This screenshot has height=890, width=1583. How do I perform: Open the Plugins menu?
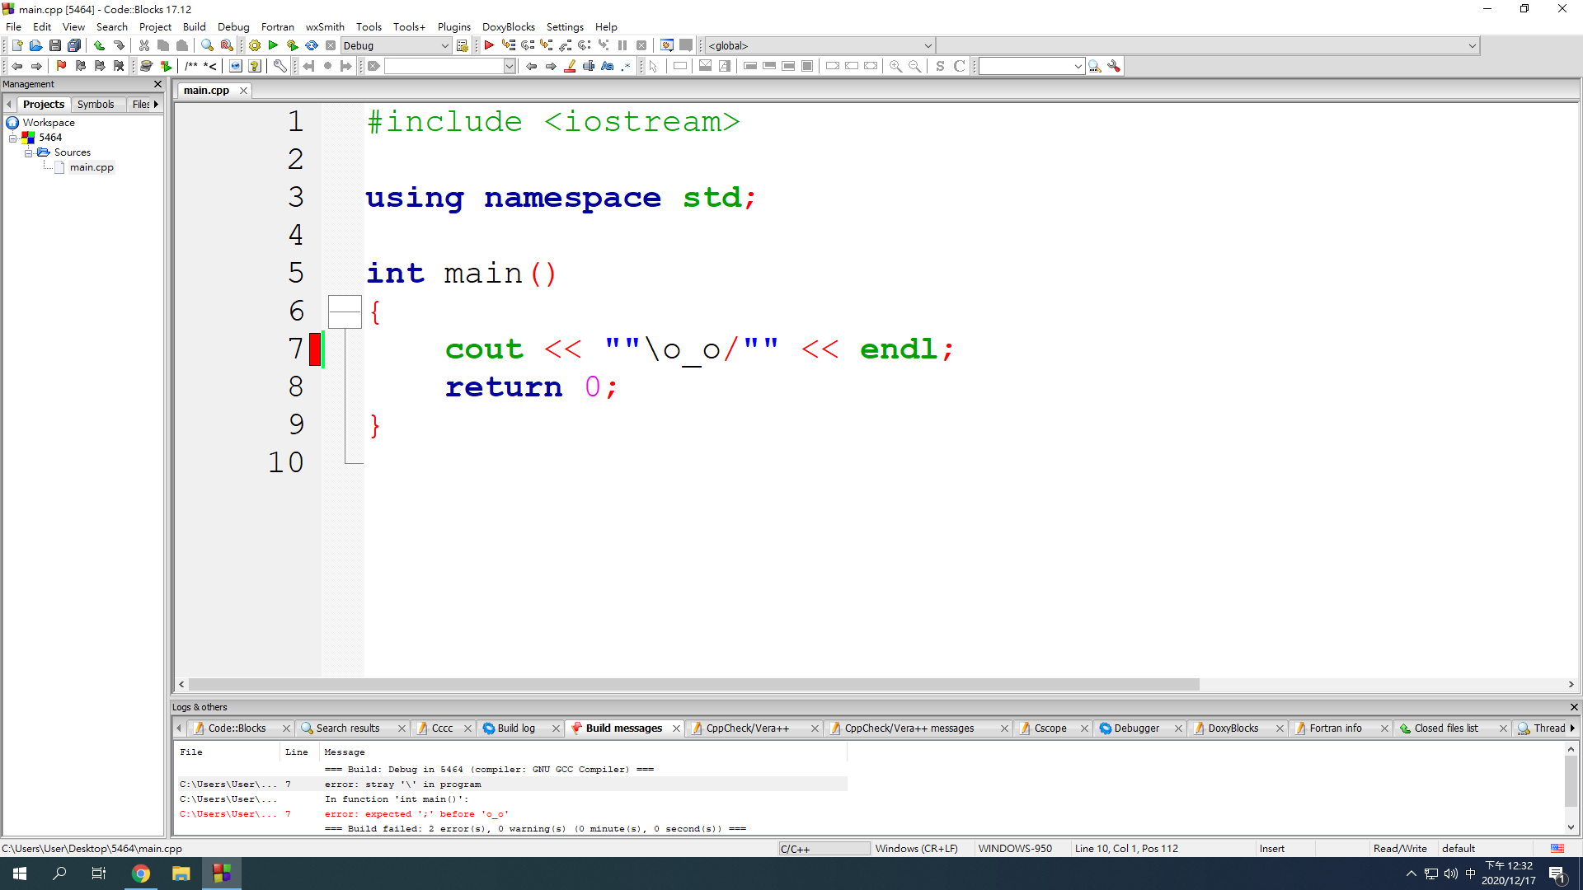coord(453,26)
